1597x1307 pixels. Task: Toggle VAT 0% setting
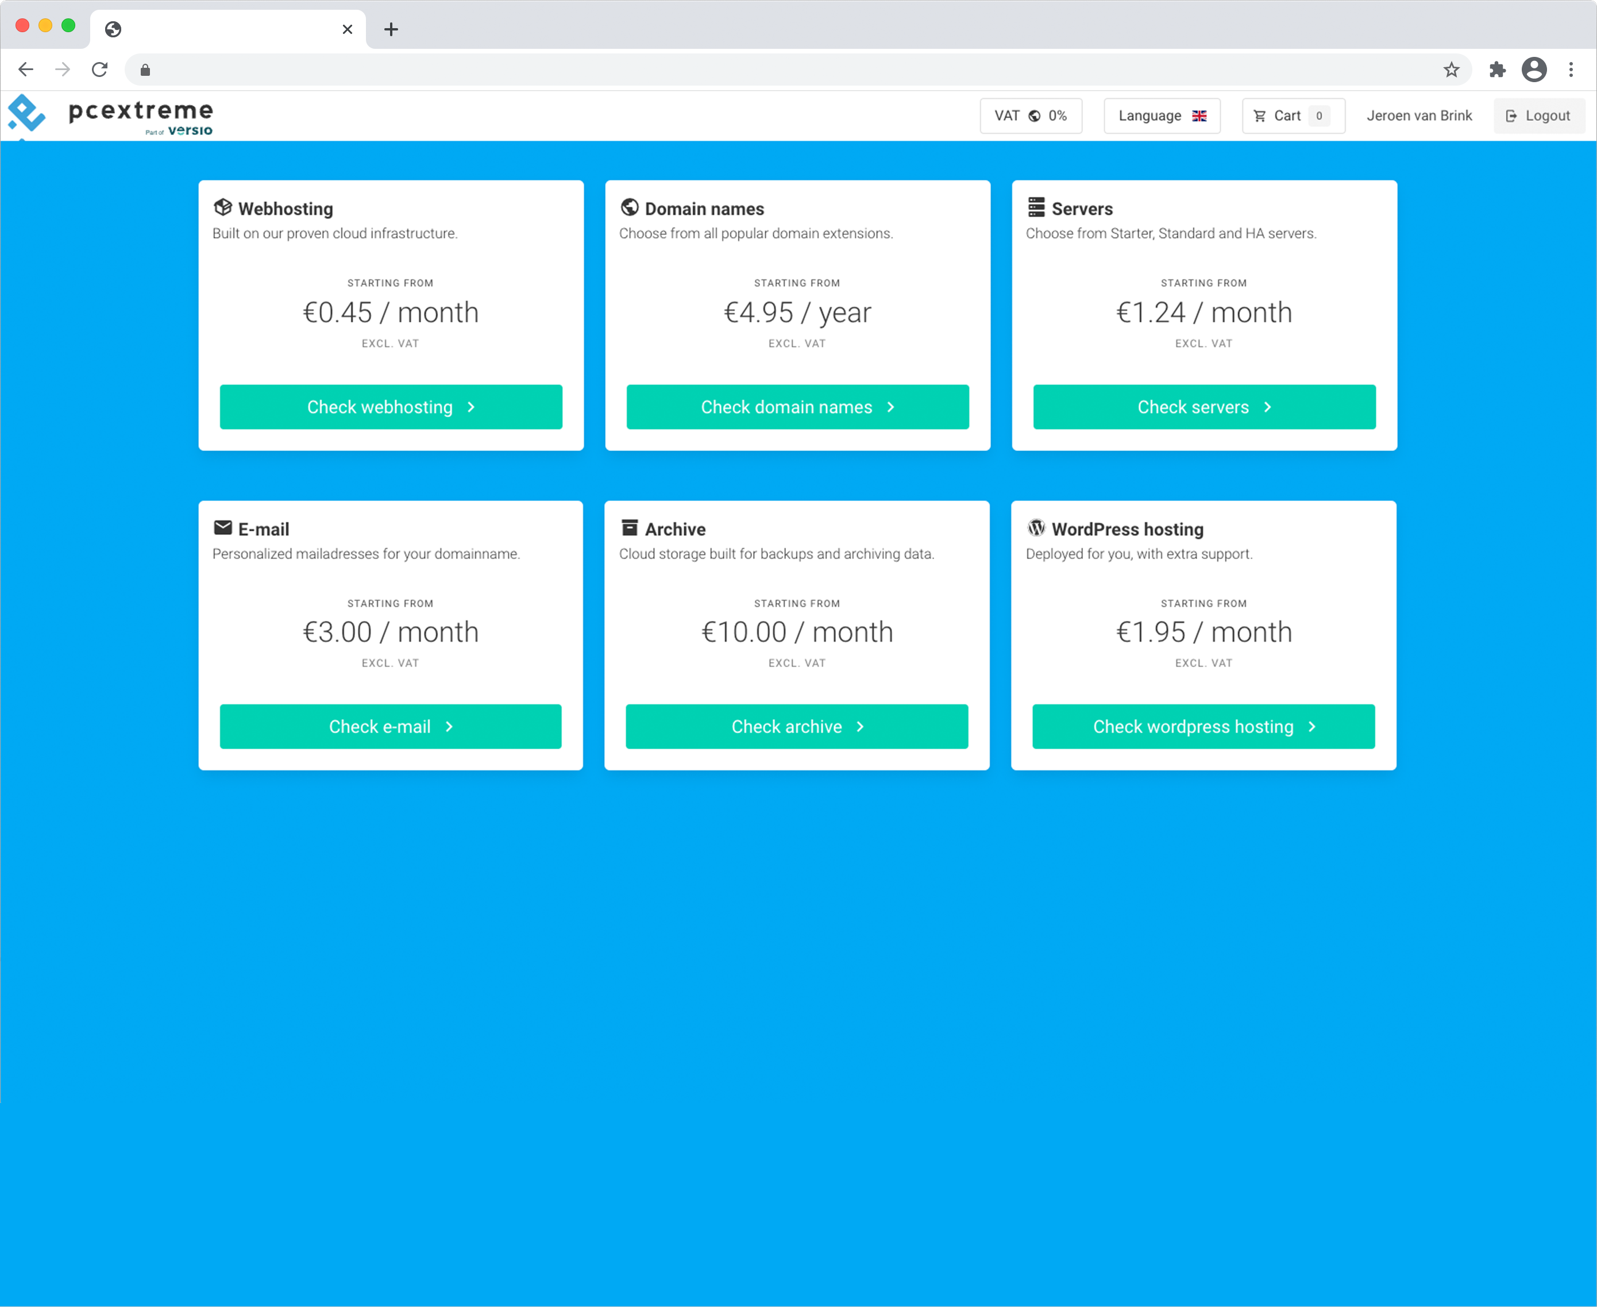(1030, 116)
